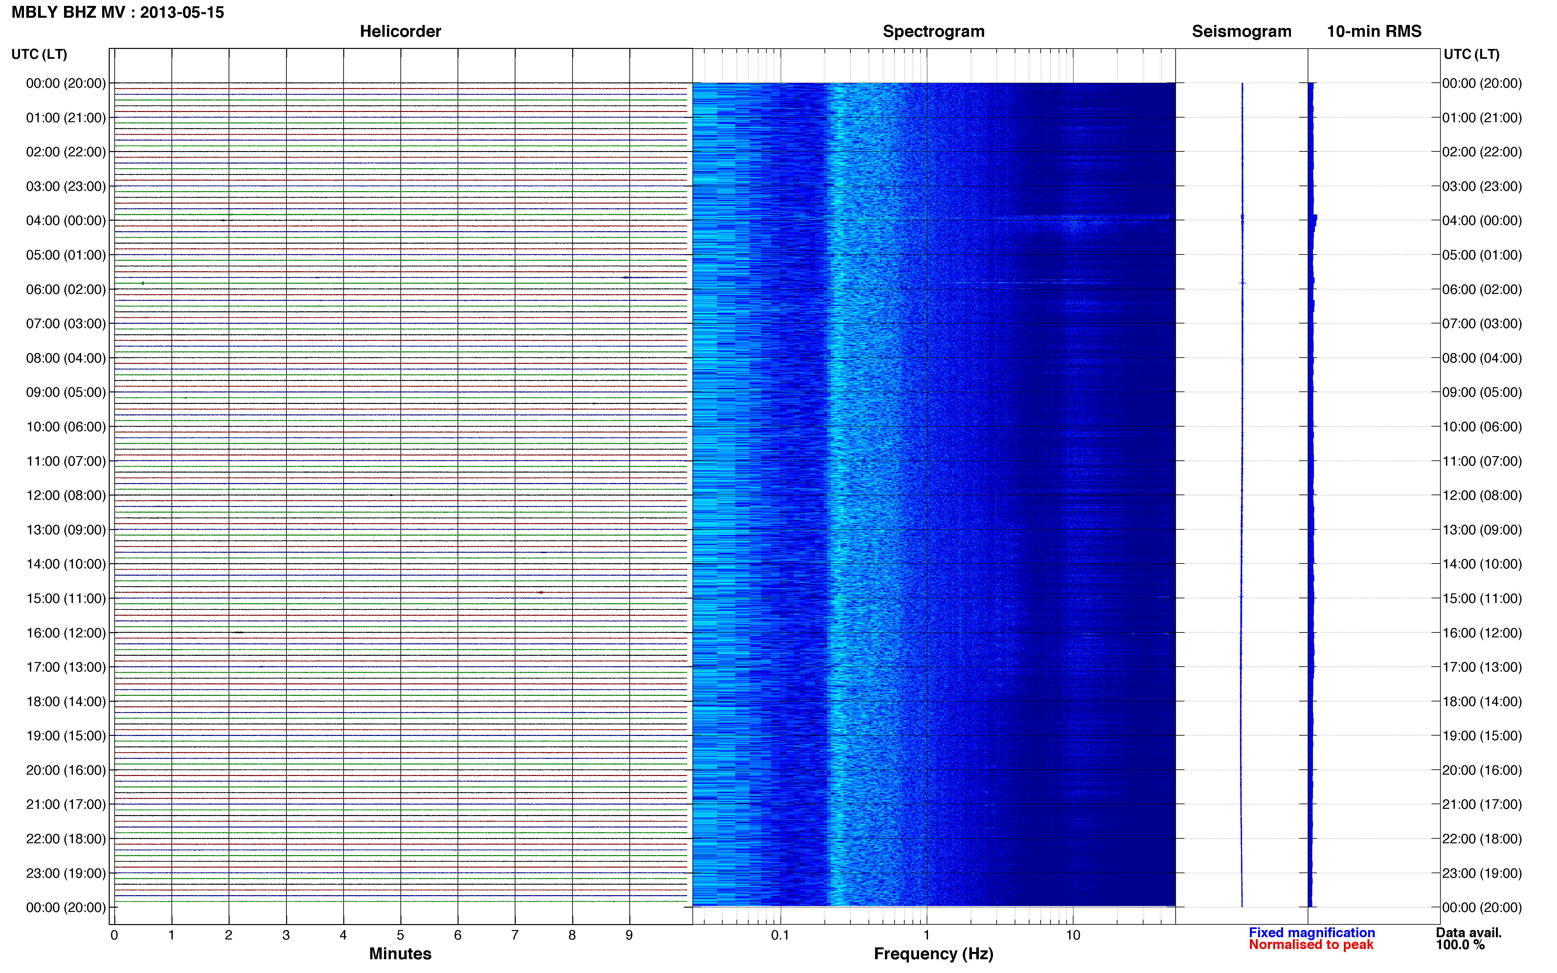1557x973 pixels.
Task: Click the '1' tick on the Frequency axis
Action: pyautogui.click(x=927, y=935)
